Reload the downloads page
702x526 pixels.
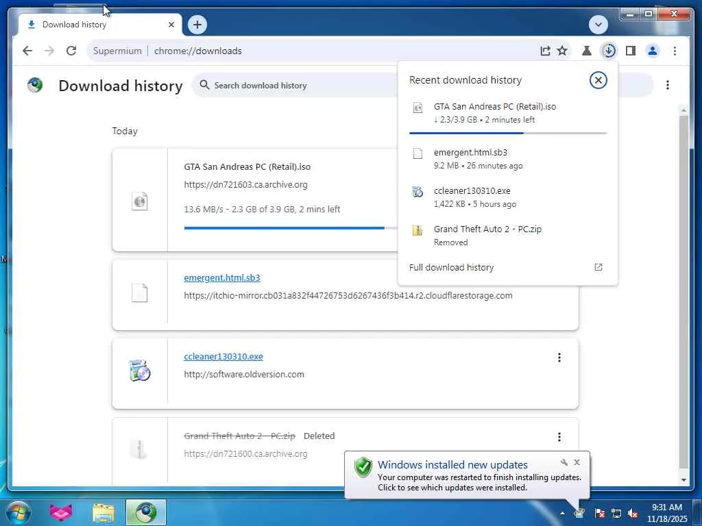[71, 51]
